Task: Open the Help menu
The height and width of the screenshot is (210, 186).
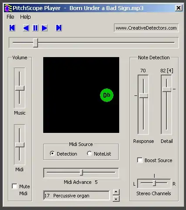Action: (25, 17)
